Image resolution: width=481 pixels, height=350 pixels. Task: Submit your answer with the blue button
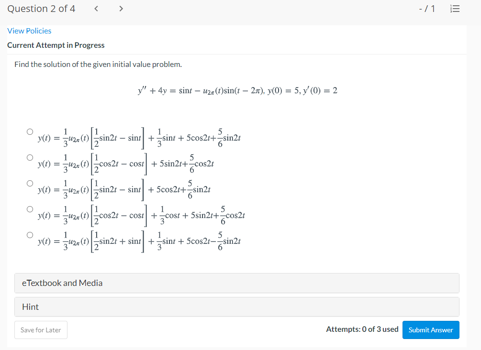430,330
